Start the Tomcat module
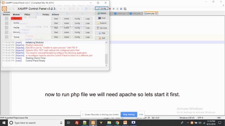 pos(56,37)
